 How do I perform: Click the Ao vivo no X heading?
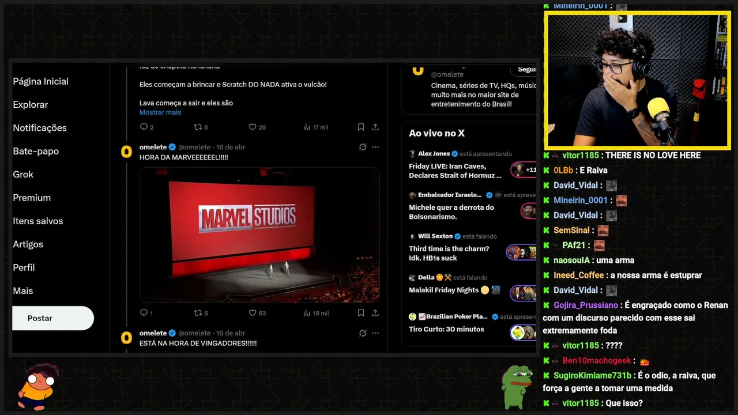coord(436,133)
